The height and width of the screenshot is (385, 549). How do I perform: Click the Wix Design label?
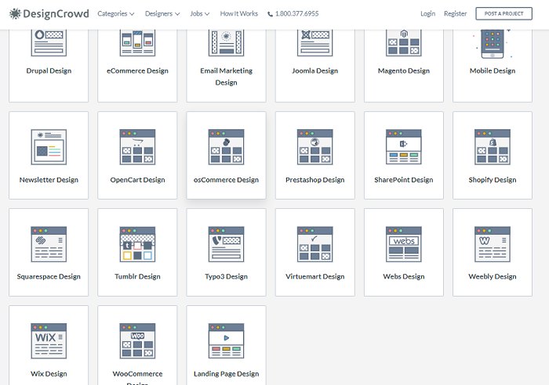tap(49, 373)
